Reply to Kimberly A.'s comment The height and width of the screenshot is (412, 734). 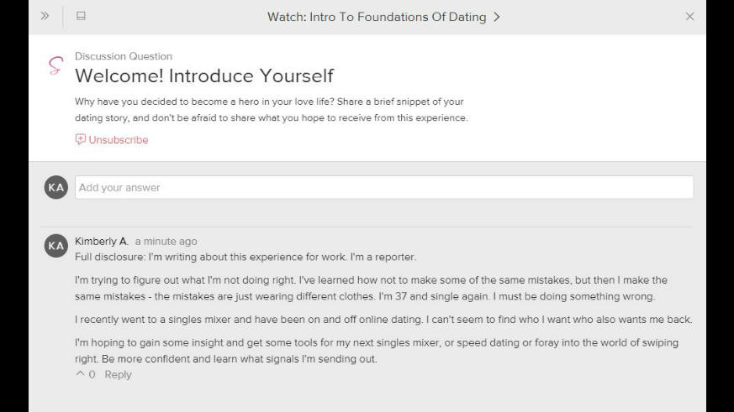118,374
